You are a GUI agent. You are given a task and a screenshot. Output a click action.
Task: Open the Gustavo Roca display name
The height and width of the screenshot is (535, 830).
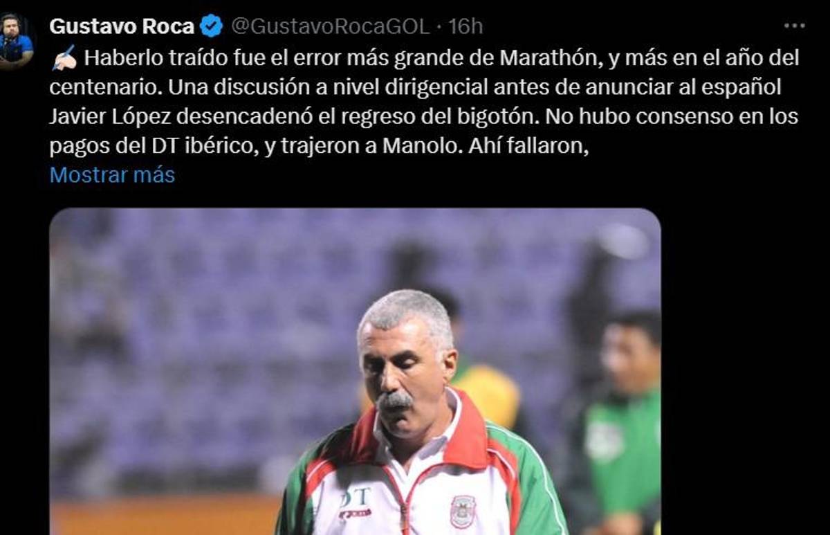122,26
